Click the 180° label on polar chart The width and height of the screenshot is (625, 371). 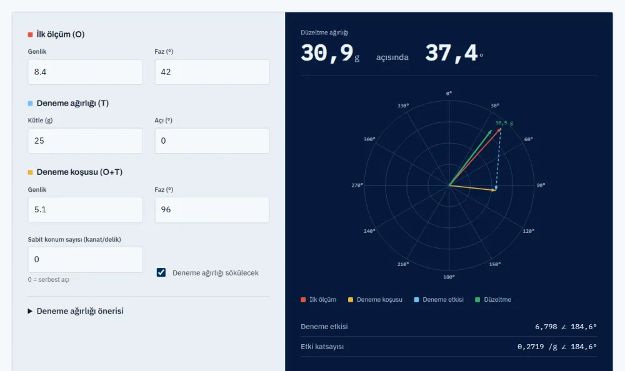tap(449, 277)
